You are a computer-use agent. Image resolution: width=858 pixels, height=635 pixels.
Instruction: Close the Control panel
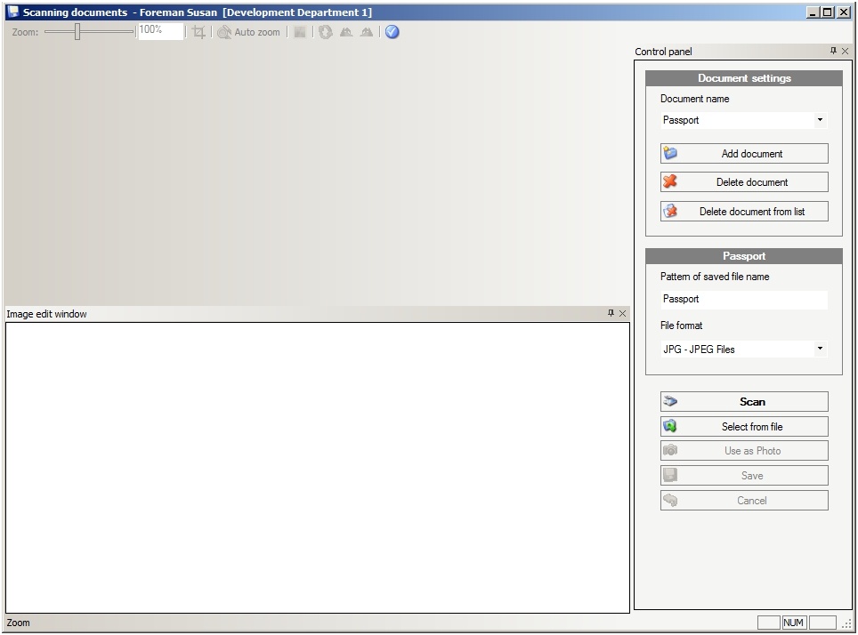[845, 51]
